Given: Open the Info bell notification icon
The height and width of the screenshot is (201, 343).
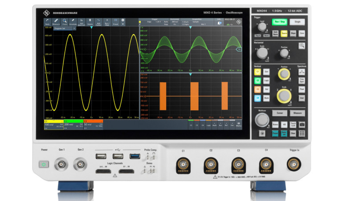Looking at the screenshot, I should pyautogui.click(x=219, y=22).
